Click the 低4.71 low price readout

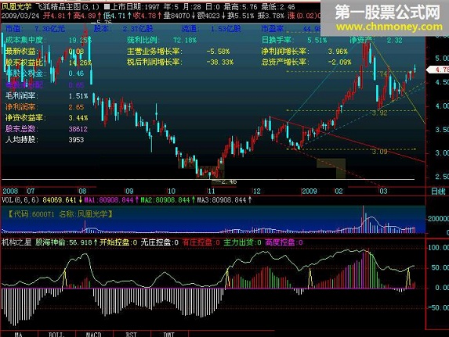pyautogui.click(x=117, y=16)
